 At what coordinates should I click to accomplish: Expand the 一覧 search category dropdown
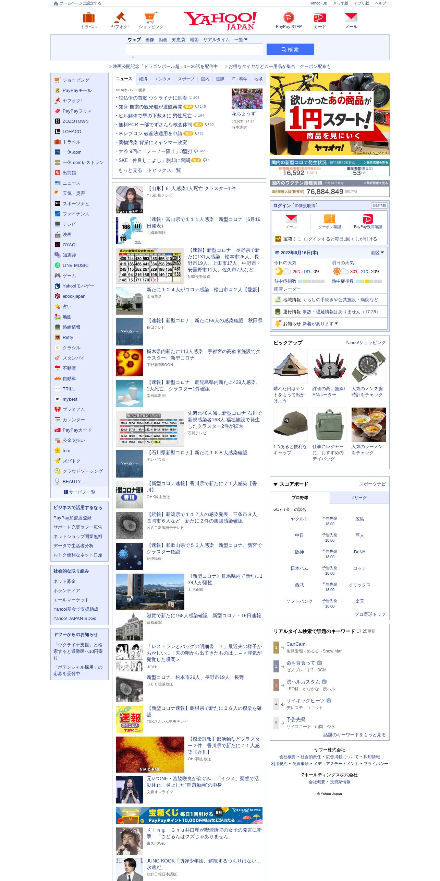click(241, 40)
